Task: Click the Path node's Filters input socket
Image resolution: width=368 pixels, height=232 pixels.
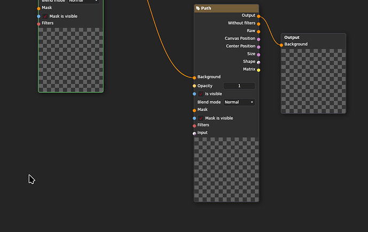Action: (194, 125)
